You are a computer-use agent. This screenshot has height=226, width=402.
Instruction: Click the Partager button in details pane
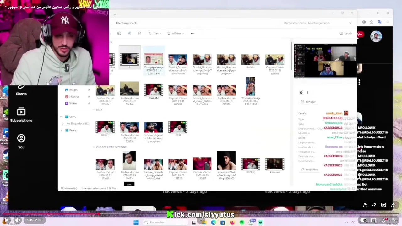click(x=308, y=102)
